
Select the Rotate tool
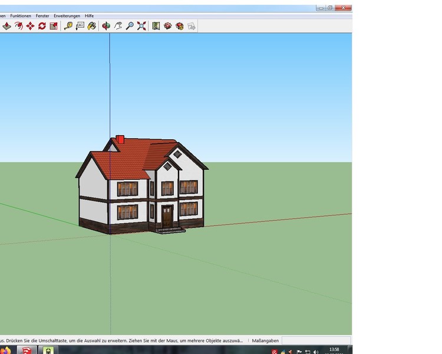[x=42, y=26]
